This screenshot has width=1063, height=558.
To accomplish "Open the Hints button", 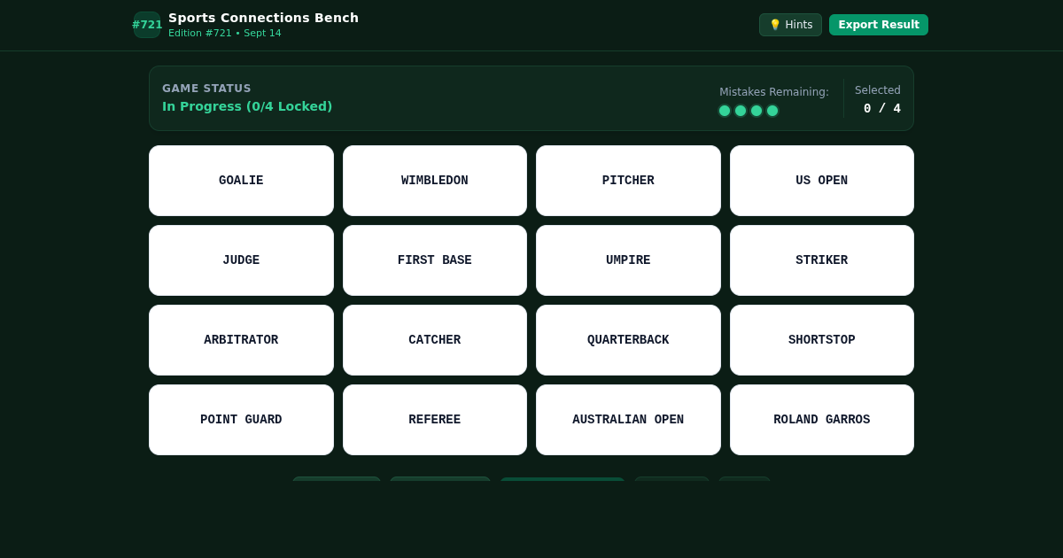I will point(790,25).
